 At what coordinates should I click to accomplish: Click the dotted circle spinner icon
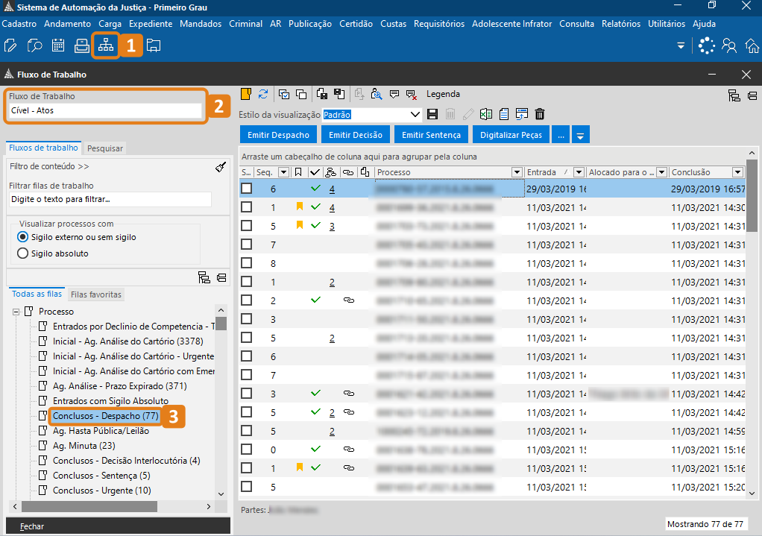pos(706,45)
